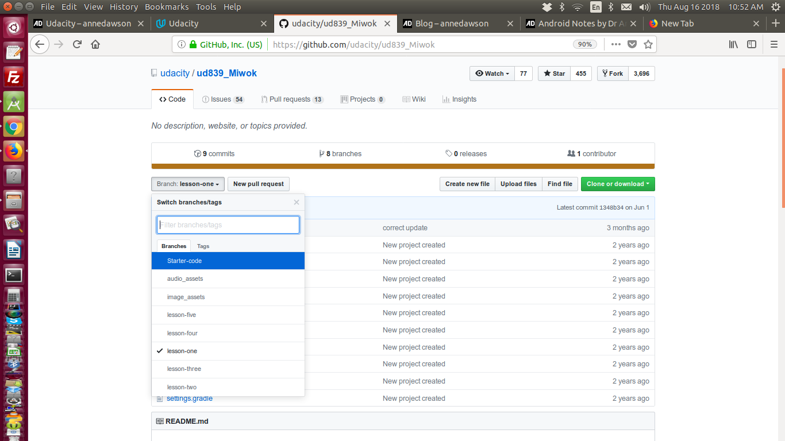The height and width of the screenshot is (441, 785).
Task: Open the volume sound indicator
Action: tap(645, 7)
